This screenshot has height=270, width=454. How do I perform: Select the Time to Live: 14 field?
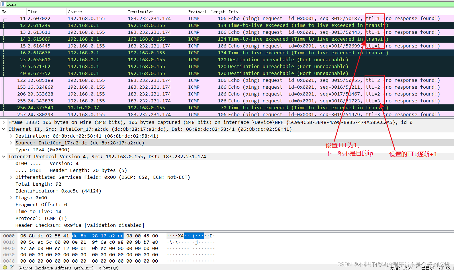[38, 211]
